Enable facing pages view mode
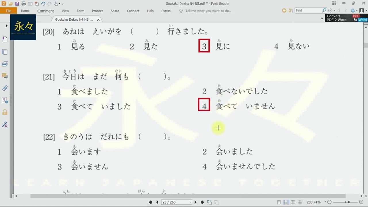 pyautogui.click(x=293, y=202)
